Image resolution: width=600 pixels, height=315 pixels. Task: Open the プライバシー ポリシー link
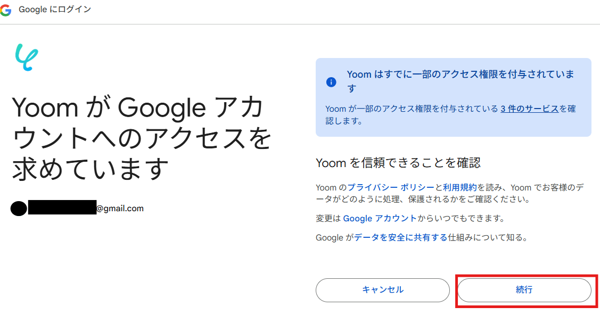coord(391,187)
